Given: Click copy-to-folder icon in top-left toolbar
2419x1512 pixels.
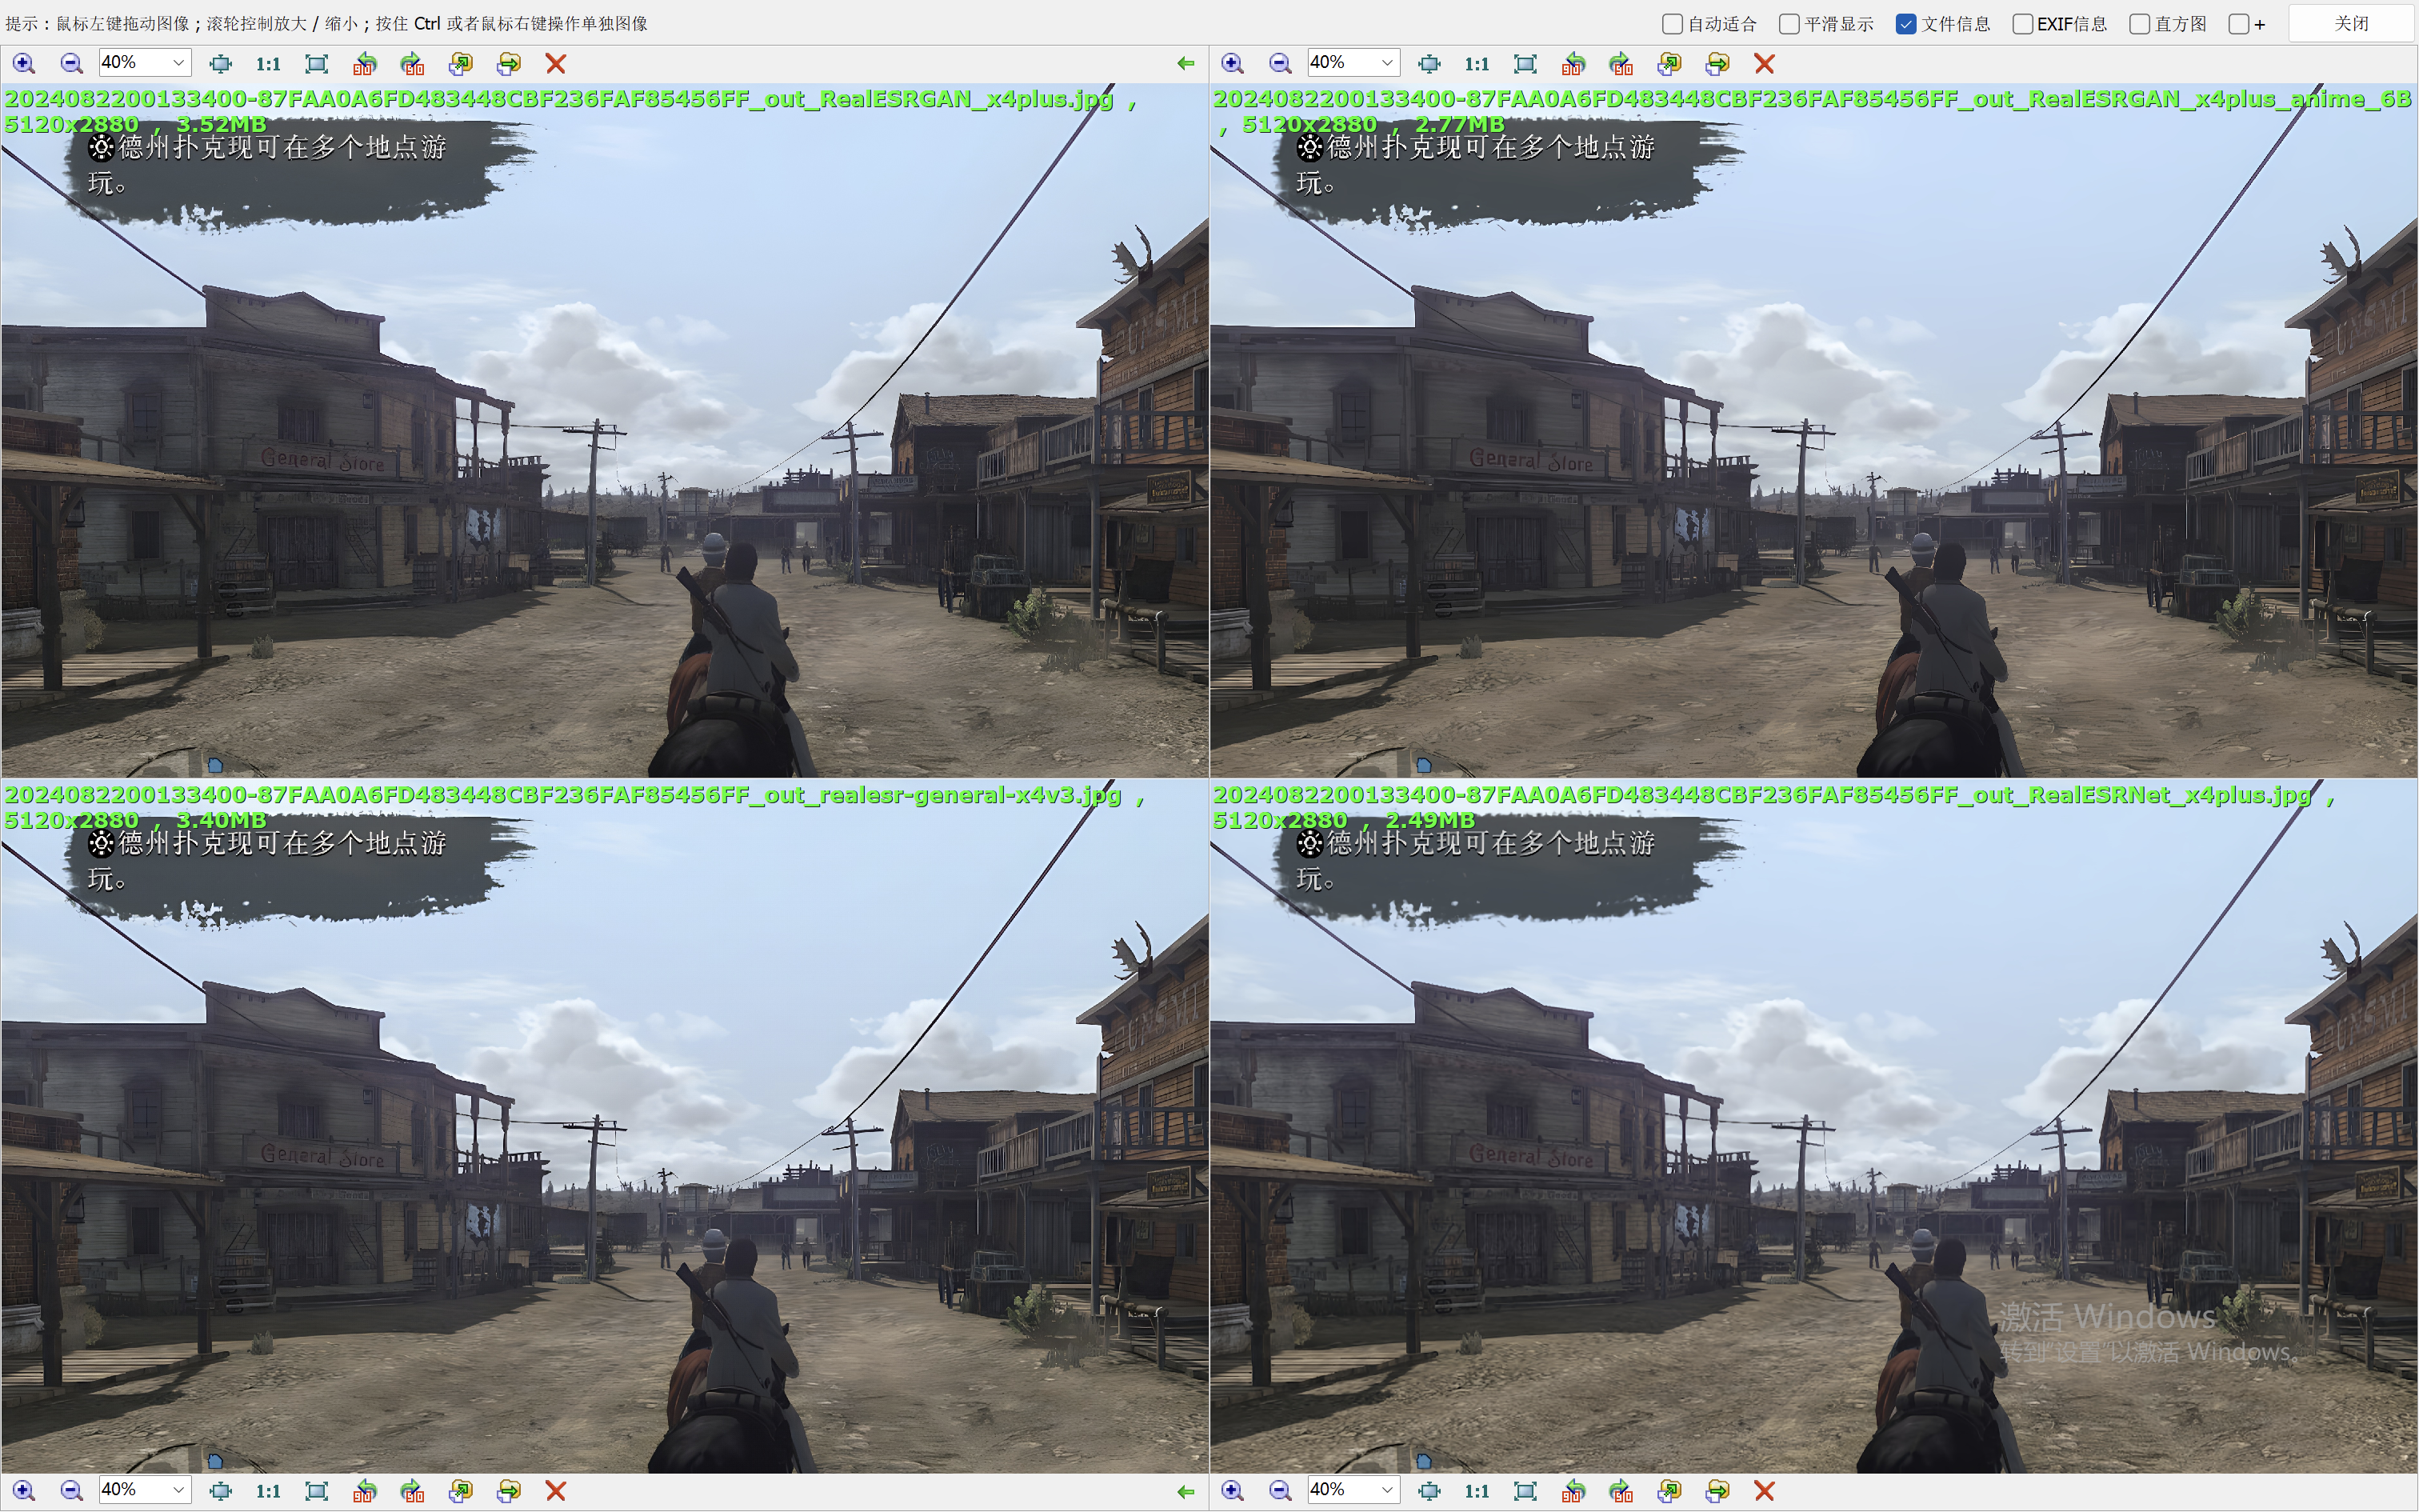Looking at the screenshot, I should click(460, 64).
